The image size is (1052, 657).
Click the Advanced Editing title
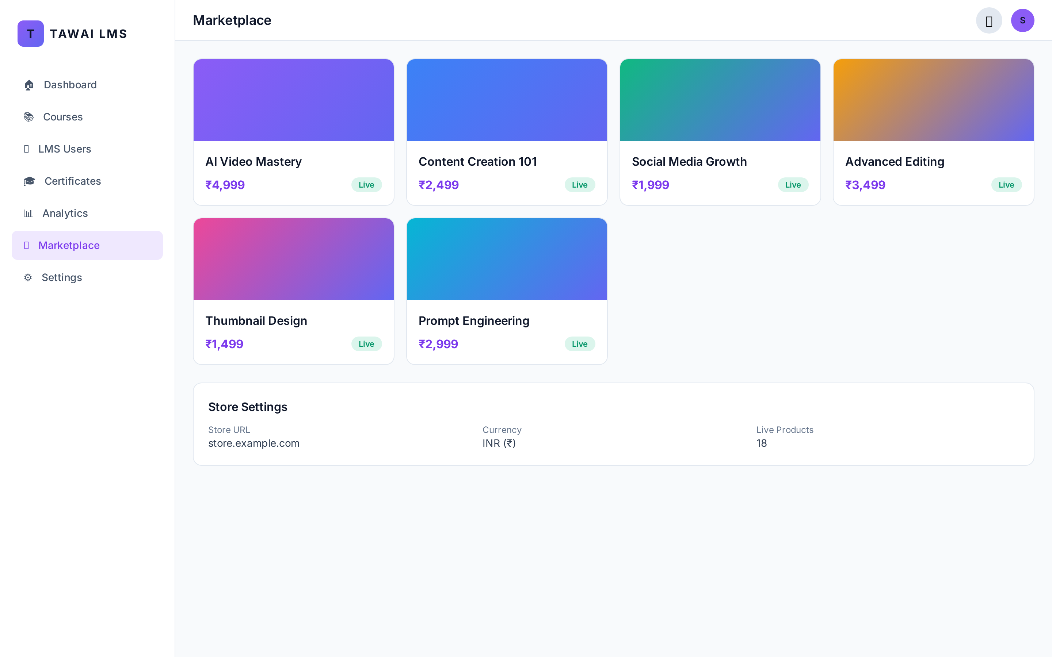(x=895, y=162)
